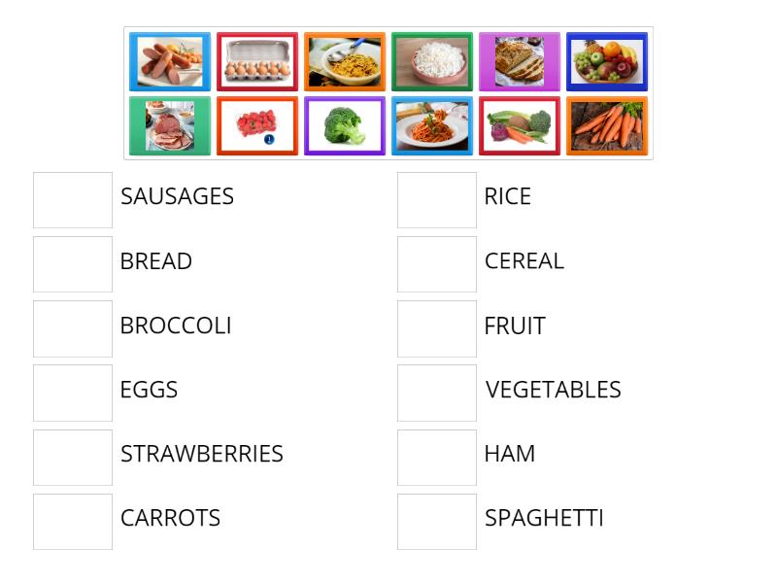
Task: Pick the sliced bread photo
Action: 519,61
